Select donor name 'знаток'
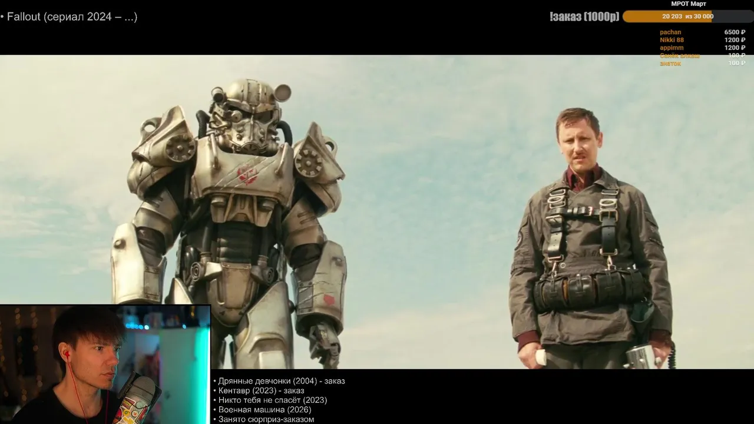This screenshot has height=424, width=754. pos(670,63)
